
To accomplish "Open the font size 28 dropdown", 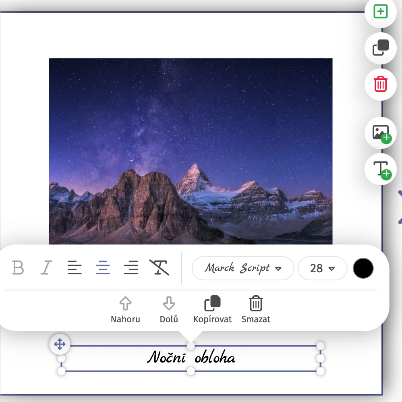I will tap(322, 268).
